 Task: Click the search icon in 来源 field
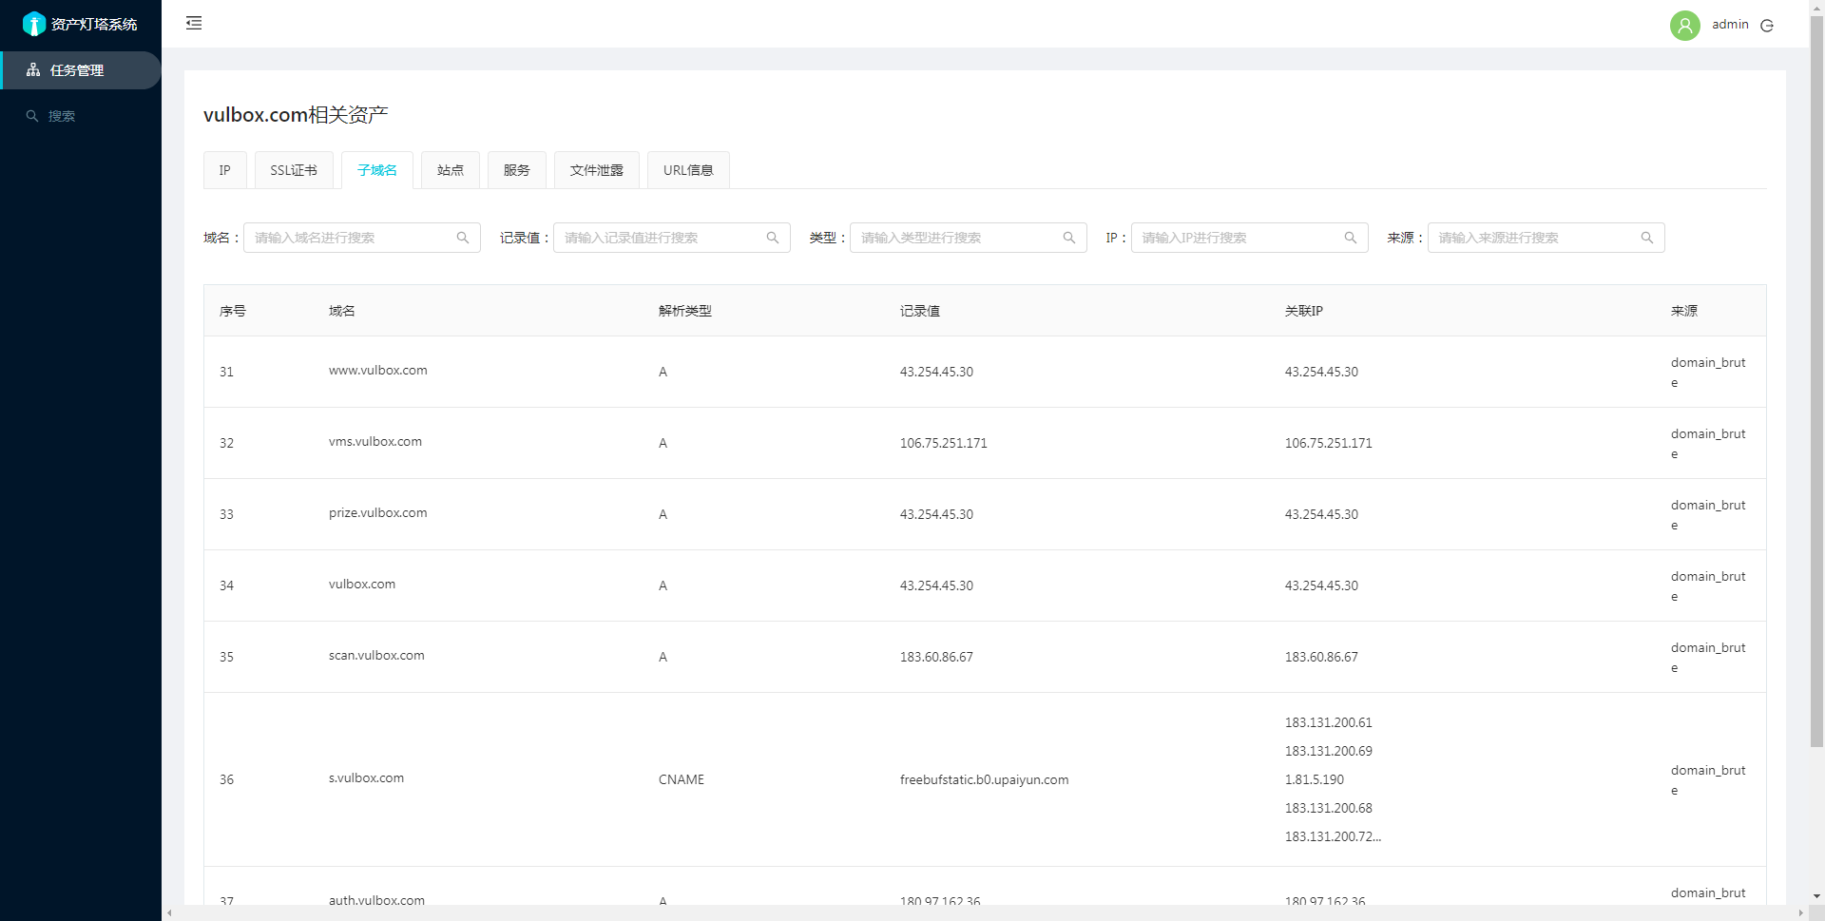point(1647,238)
